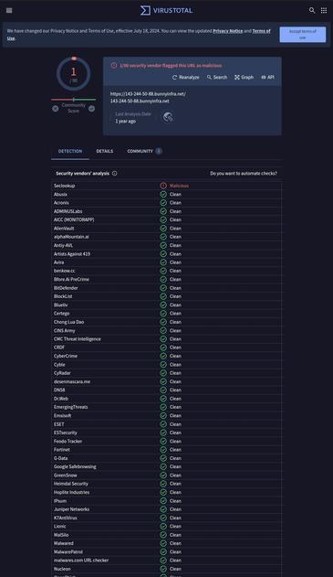Screen dimensions: 333x577
Task: Click the API icon button
Action: click(267, 78)
